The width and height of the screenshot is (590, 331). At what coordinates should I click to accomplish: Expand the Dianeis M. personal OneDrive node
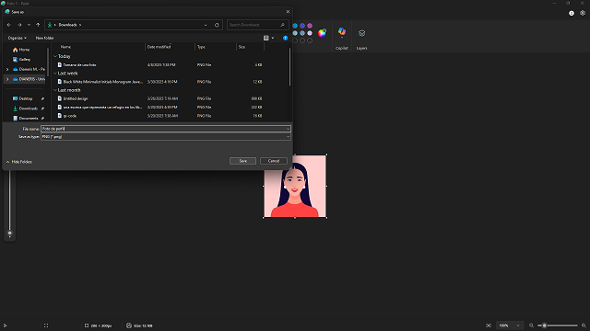pos(7,70)
